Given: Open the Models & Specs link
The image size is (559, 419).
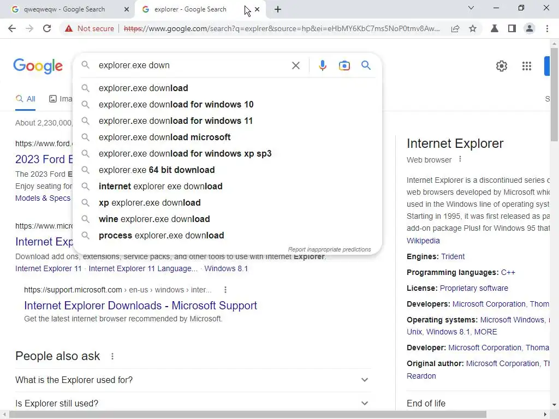Looking at the screenshot, I should (43, 198).
